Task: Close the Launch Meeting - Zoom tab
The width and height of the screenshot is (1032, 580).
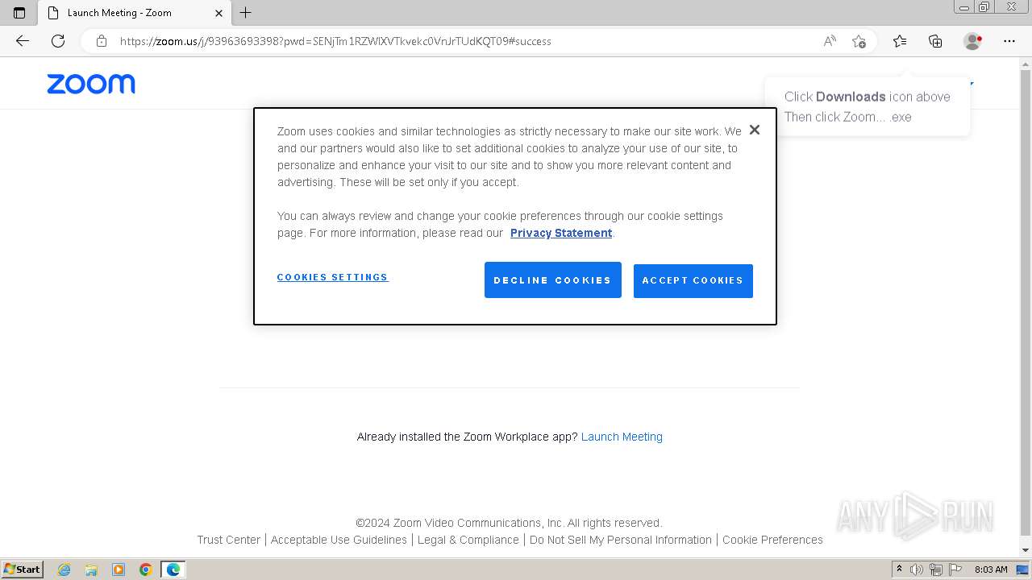Action: tap(218, 13)
